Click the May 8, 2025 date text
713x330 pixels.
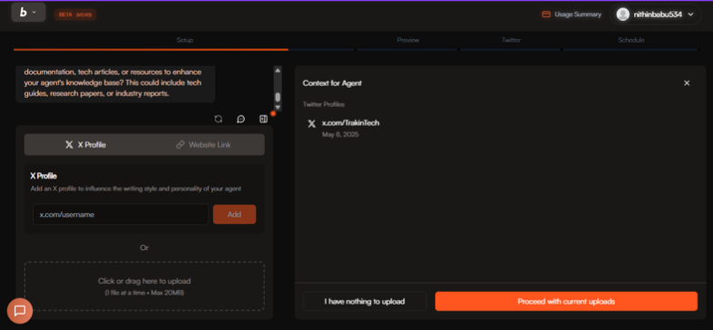pos(340,134)
